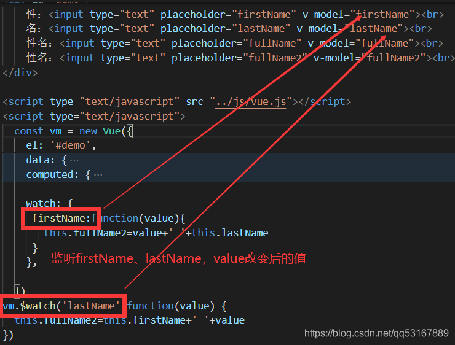
Task: Click the closing </div> tag
Action: coord(20,72)
